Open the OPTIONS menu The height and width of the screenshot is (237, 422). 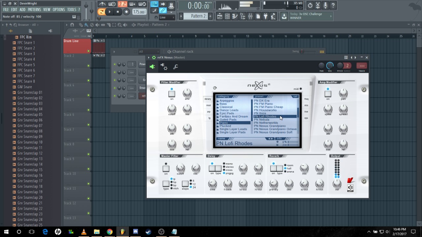tap(59, 10)
